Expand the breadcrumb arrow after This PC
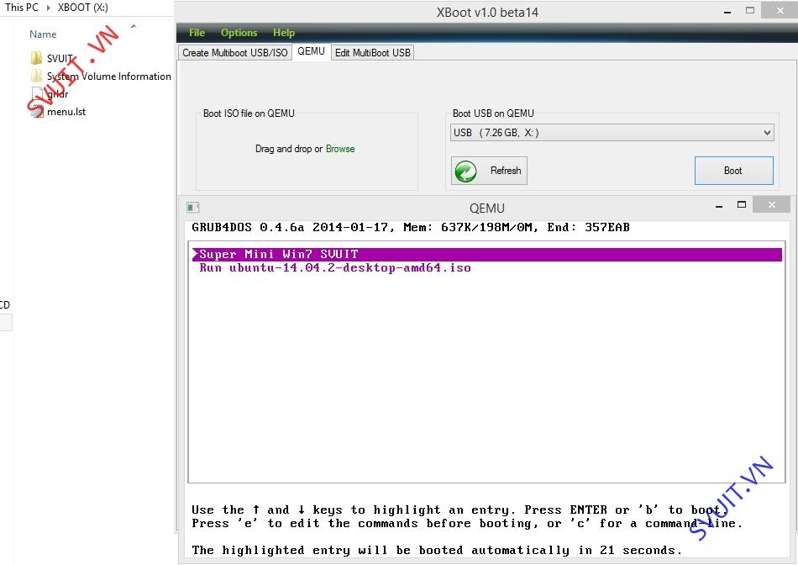 [49, 8]
